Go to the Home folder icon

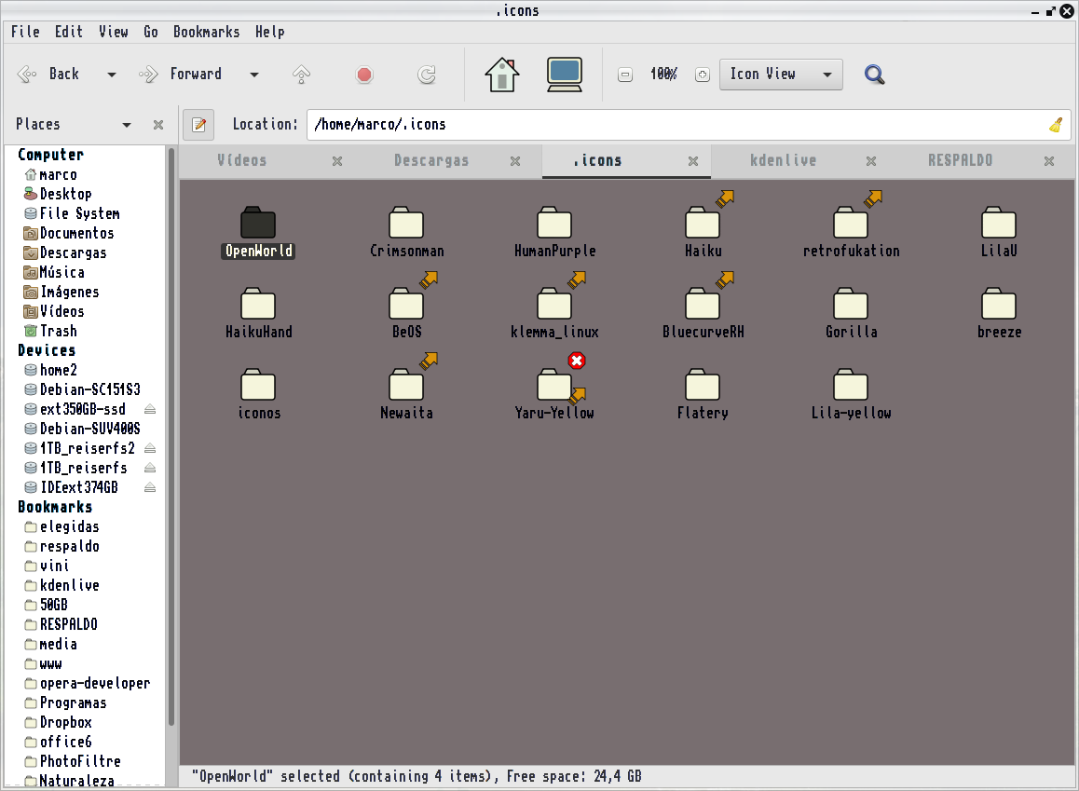501,75
